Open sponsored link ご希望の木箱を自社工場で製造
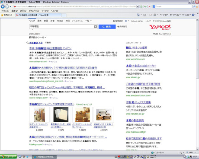Viewport: 199px width, 159px height. [x=143, y=84]
